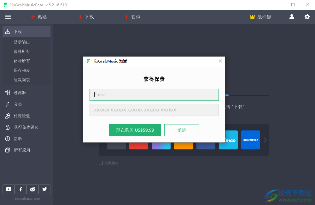Click 现在购买 US$59.99 button
The image size is (315, 205).
(135, 130)
